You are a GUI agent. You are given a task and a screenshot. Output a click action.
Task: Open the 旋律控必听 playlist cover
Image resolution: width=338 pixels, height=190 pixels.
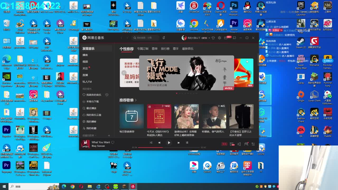[x=186, y=116]
